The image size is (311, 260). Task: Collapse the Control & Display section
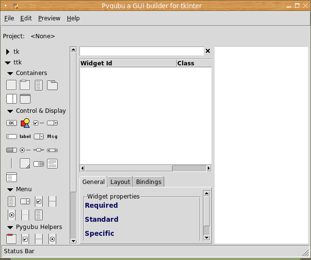click(10, 111)
